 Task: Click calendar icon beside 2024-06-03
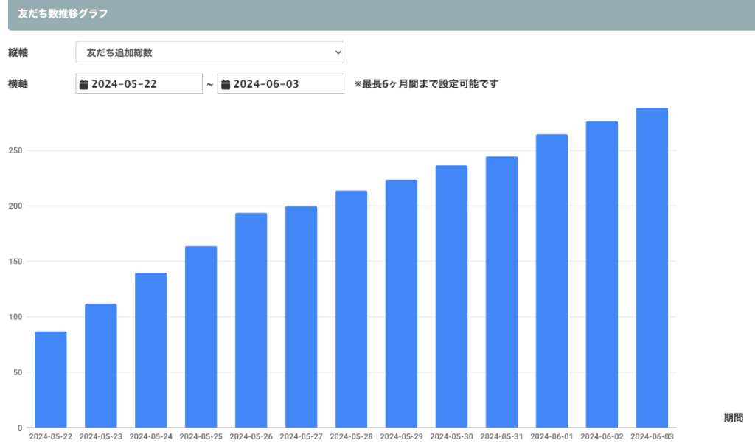226,84
